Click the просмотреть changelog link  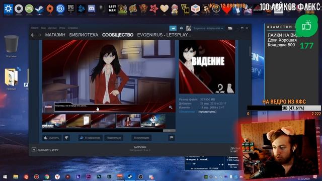click(x=207, y=112)
